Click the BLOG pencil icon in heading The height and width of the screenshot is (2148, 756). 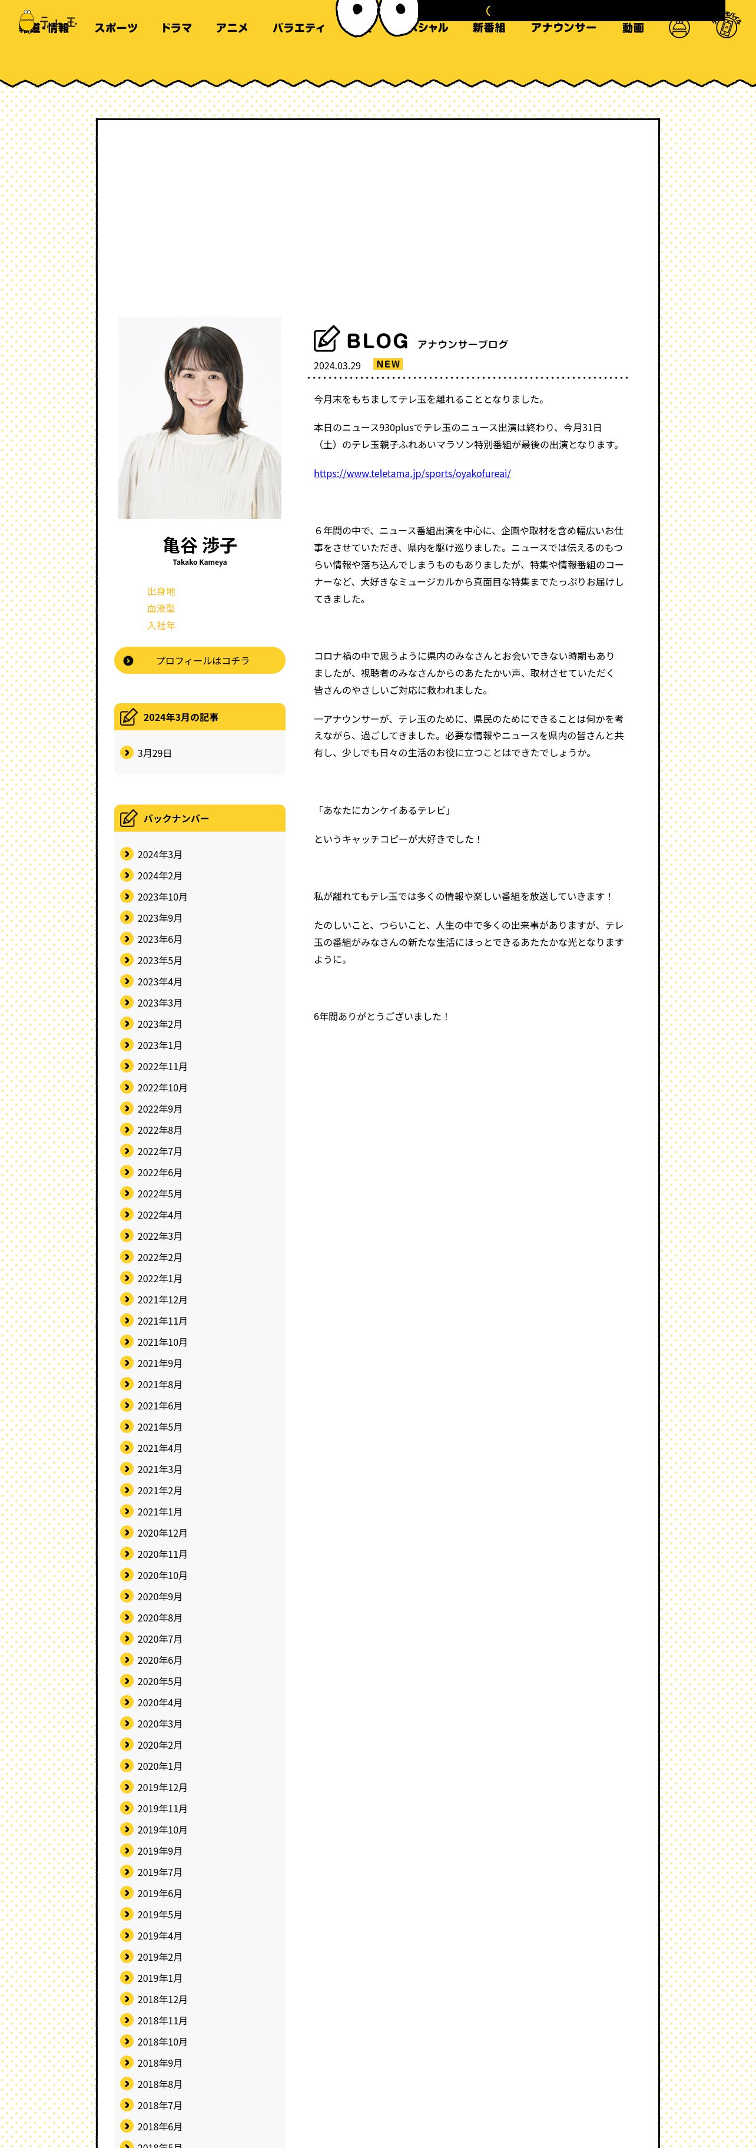[327, 339]
